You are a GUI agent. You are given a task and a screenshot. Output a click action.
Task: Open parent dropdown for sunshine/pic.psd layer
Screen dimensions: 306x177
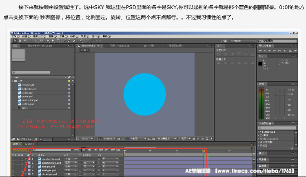(110, 163)
